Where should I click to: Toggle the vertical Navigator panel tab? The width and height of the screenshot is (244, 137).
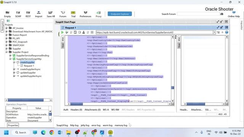2,26
